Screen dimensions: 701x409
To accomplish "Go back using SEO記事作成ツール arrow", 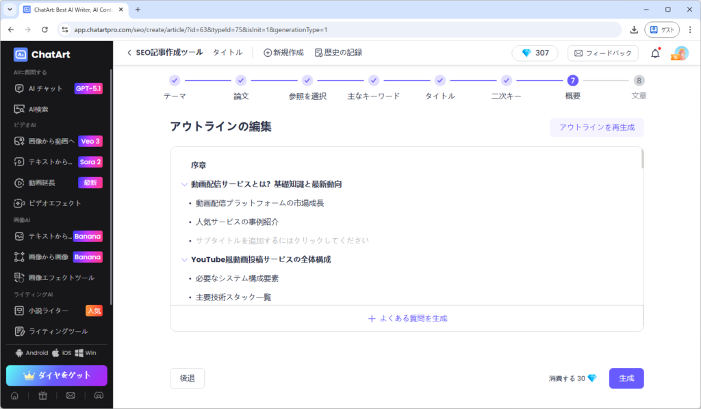I will (x=129, y=53).
